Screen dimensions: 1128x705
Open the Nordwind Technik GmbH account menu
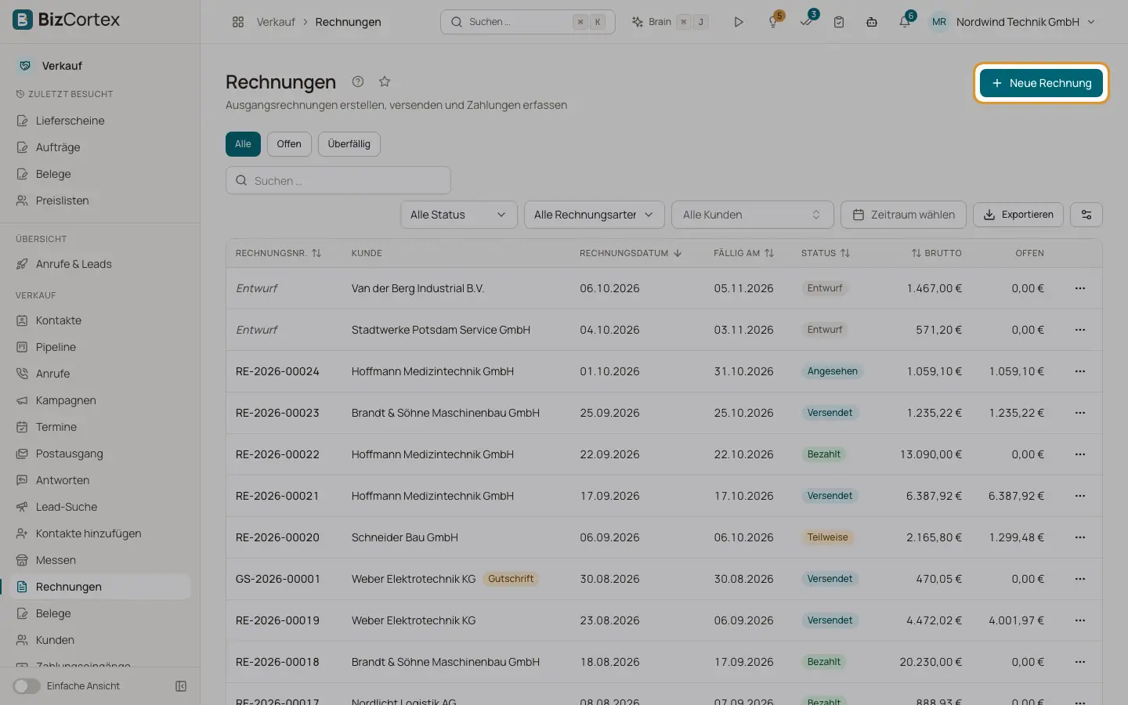coord(1012,22)
